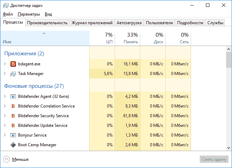Switch to the Автозагрузка tab
Image resolution: width=232 pixels, height=168 pixels.
(x=129, y=23)
